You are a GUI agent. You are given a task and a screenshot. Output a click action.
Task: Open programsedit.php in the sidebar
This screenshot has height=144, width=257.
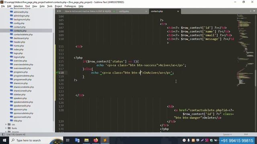(22, 80)
